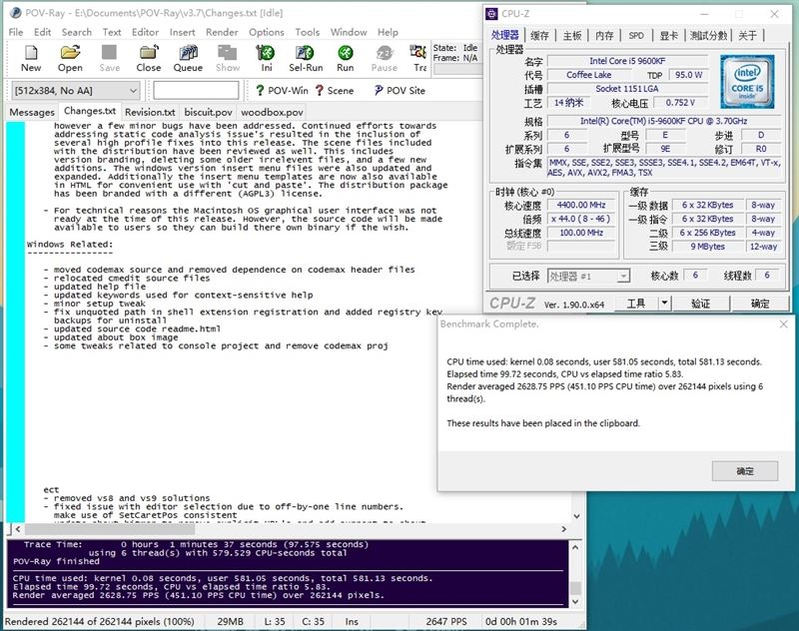This screenshot has width=799, height=631.
Task: Open the Insert menu
Action: [x=183, y=32]
